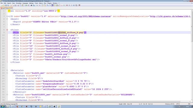Viewport: 193px width, 108px height.
Task: Click the Save Recorded Macro icon
Action: click(76, 5)
